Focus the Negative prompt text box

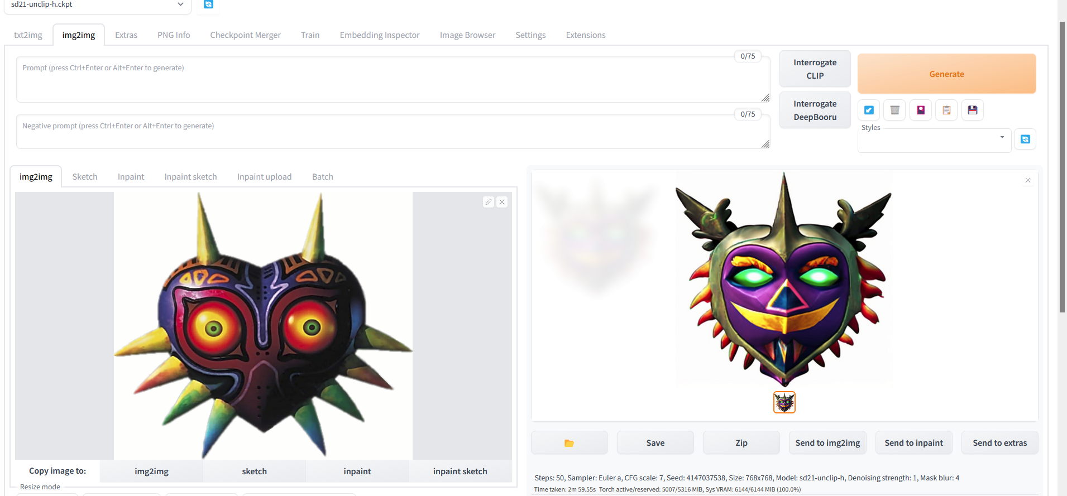pos(393,132)
